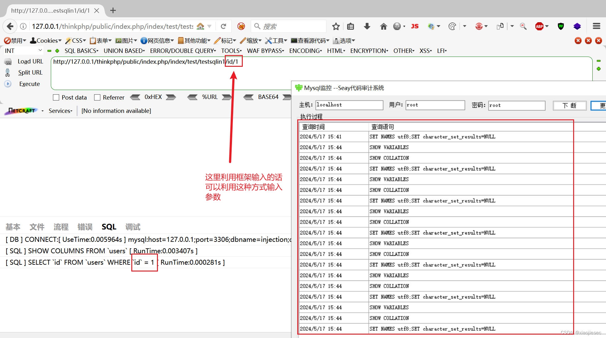The height and width of the screenshot is (338, 606).
Task: Click the Netcraft toolbar logo
Action: coord(21,111)
